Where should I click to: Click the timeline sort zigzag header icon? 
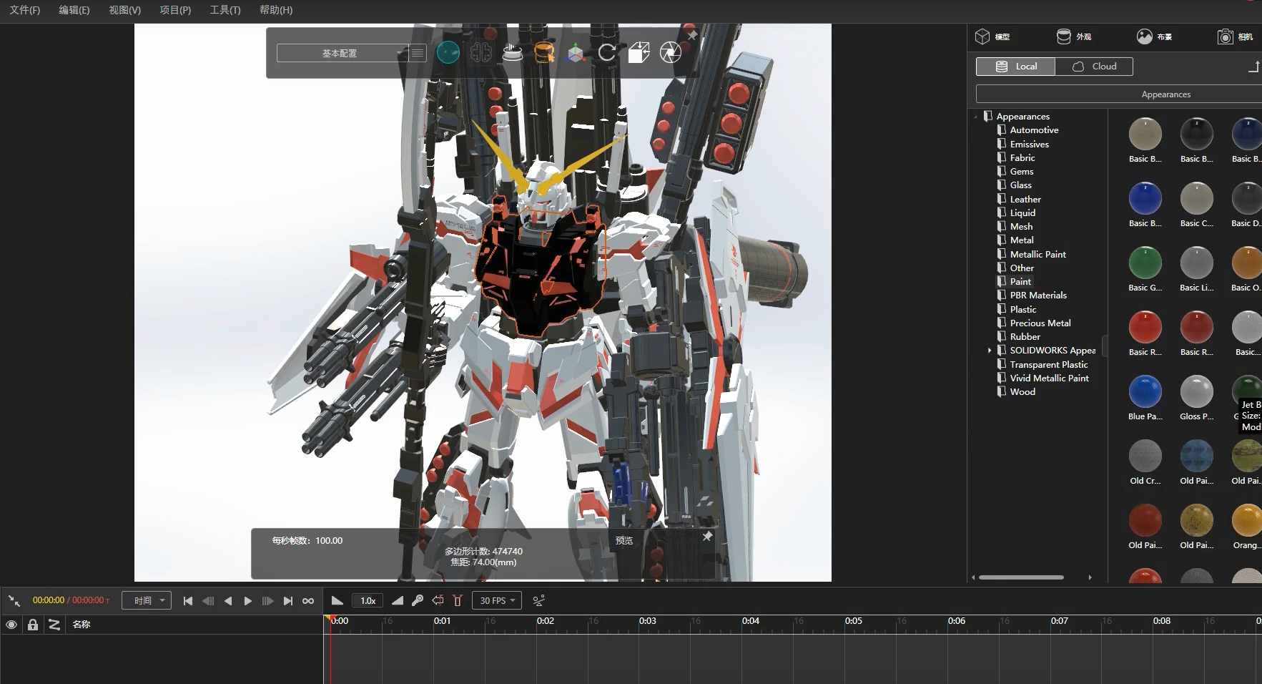[x=54, y=625]
